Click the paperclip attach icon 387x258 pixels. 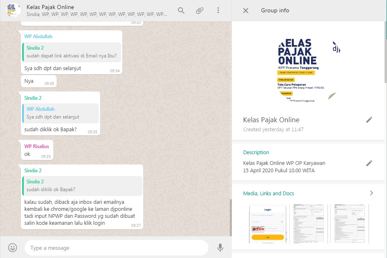coord(199,11)
